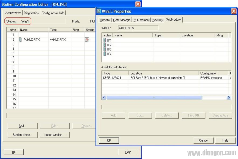Click the left arrow of the horizontal scrollbar
The image size is (238, 159).
click(x=104, y=98)
